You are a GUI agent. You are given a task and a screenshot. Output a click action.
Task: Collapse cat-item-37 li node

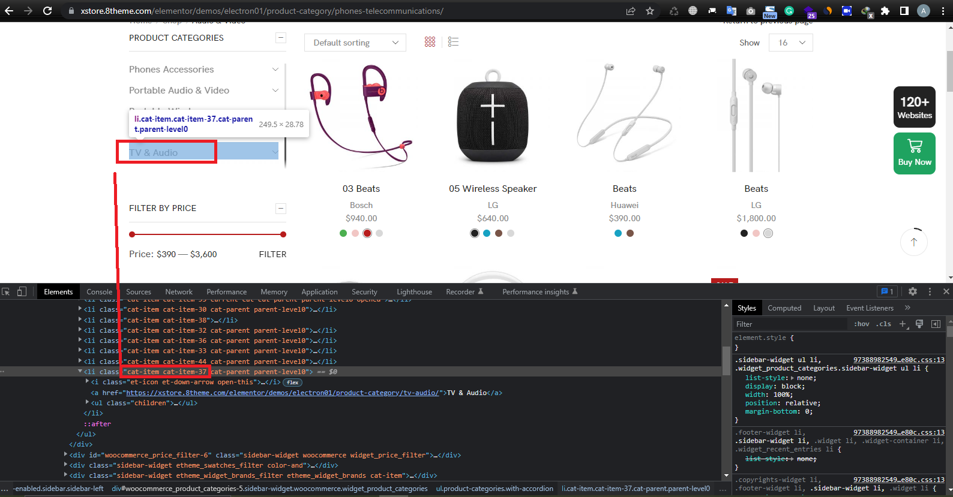coord(80,372)
